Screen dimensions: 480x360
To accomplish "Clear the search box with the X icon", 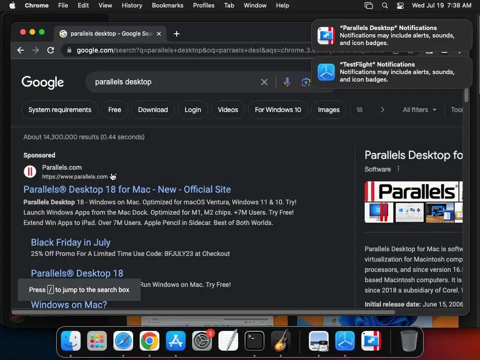I will [264, 82].
